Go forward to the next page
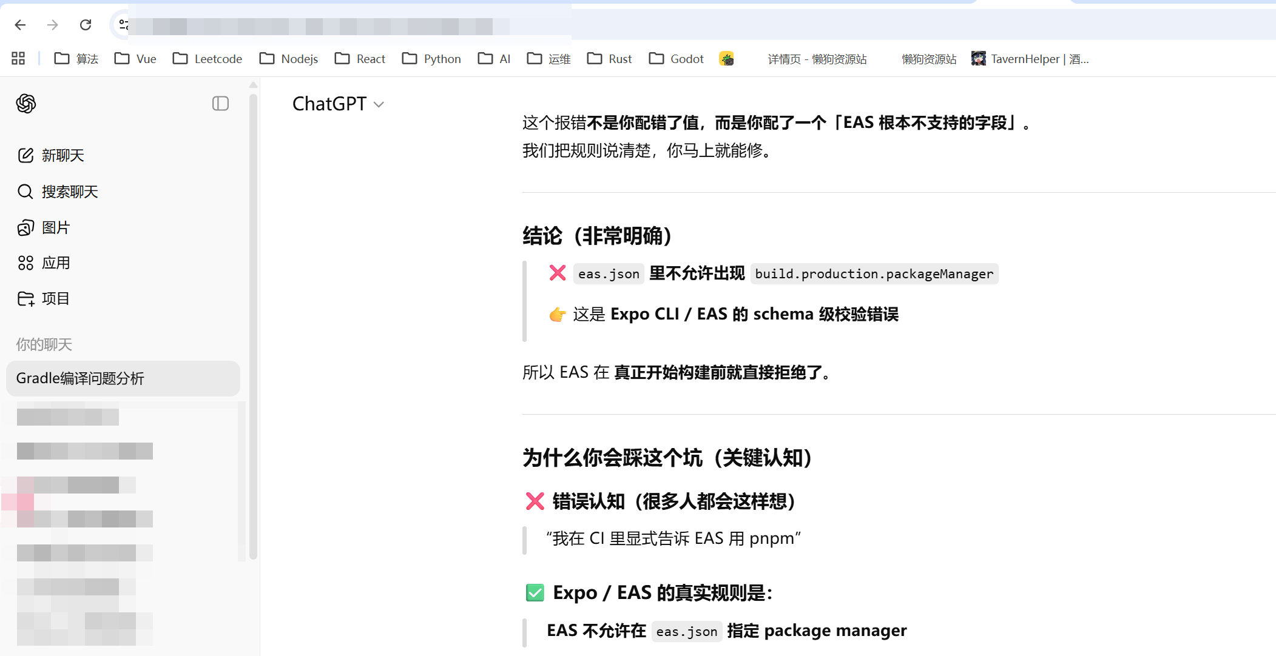1276x656 pixels. (53, 25)
